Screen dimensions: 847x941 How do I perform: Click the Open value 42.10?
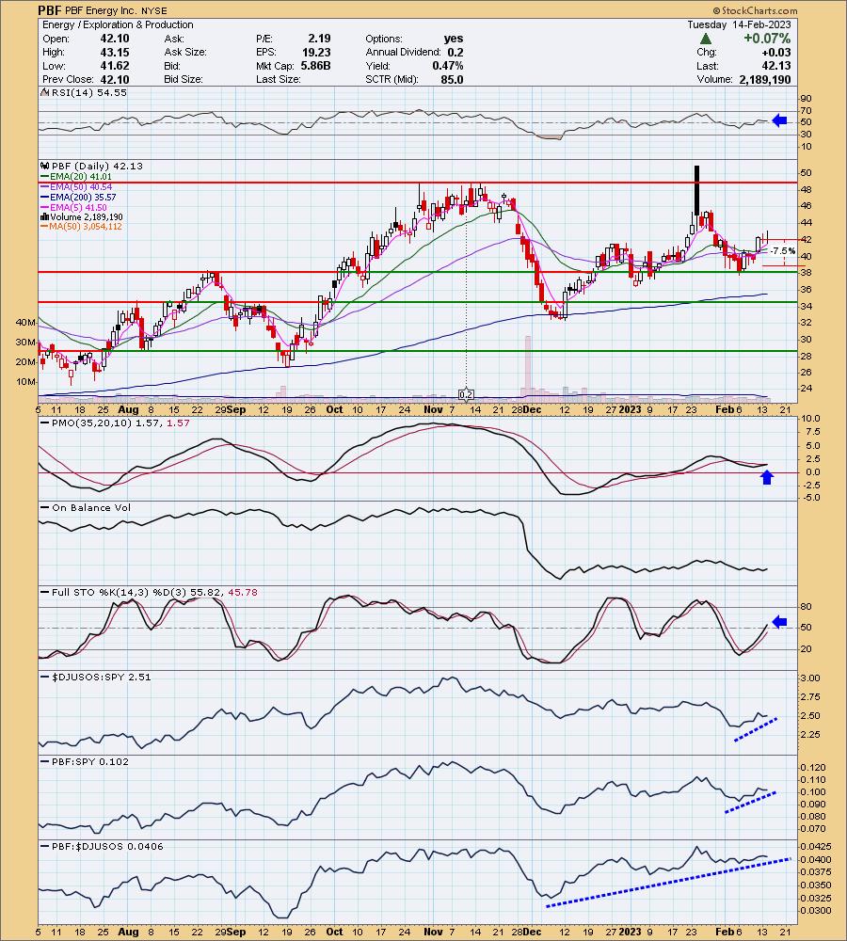point(115,39)
